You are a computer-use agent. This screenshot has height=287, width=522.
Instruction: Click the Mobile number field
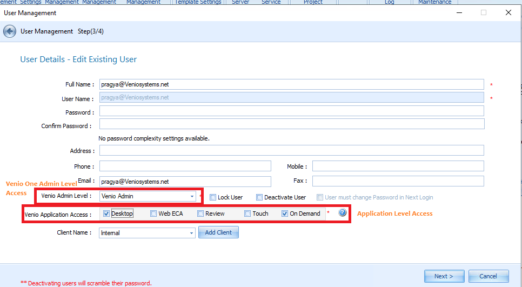pos(398,166)
